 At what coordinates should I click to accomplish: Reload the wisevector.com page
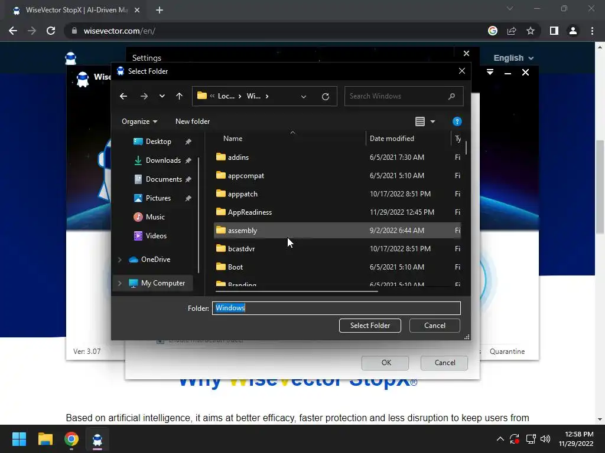tap(51, 31)
